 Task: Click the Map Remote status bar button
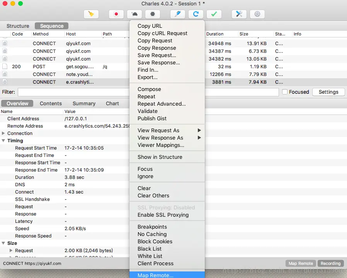coord(301,263)
